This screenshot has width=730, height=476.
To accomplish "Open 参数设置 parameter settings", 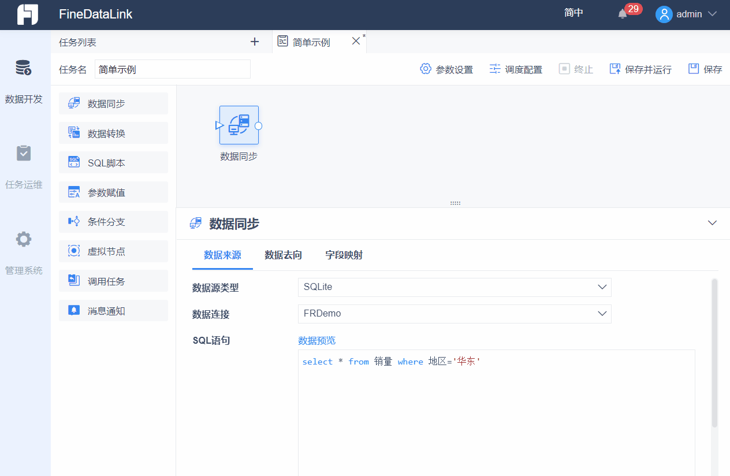I will 446,69.
